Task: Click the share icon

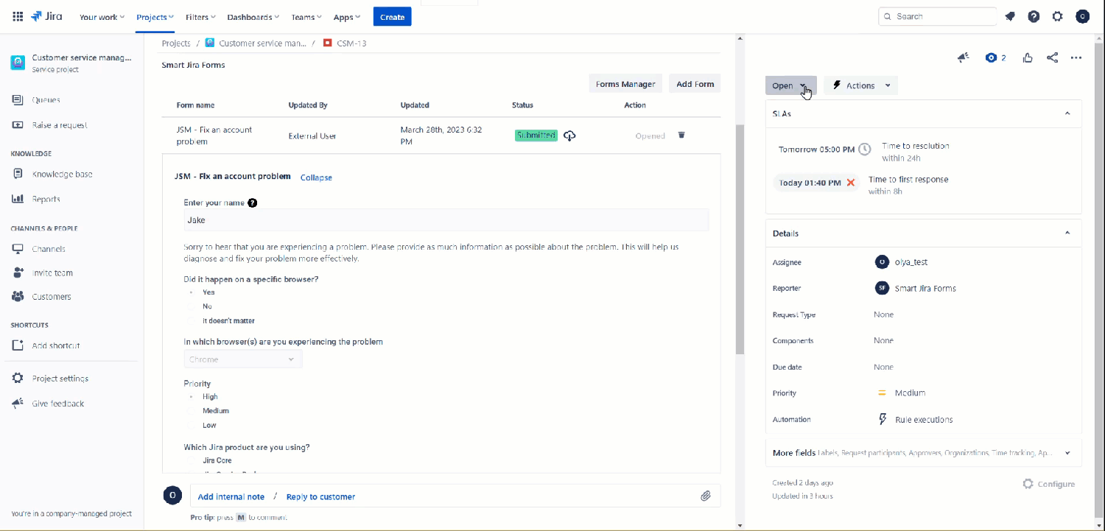Action: [x=1052, y=57]
